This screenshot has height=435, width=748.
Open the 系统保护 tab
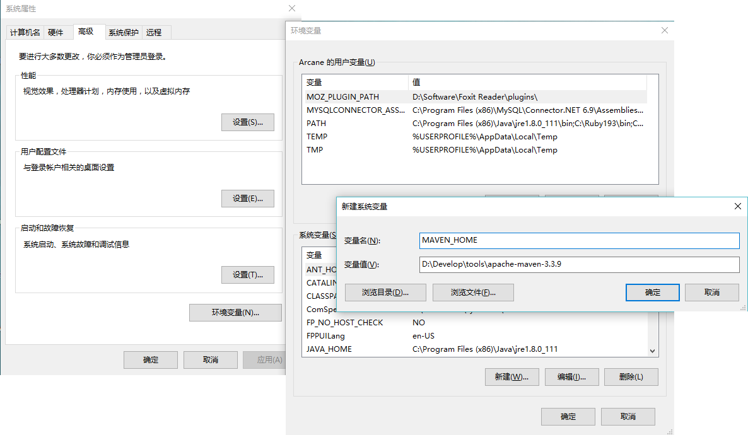tap(123, 32)
